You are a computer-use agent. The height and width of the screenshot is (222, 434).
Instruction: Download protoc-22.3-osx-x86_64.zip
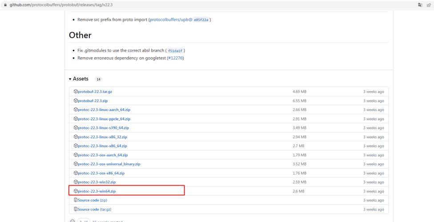pos(101,173)
